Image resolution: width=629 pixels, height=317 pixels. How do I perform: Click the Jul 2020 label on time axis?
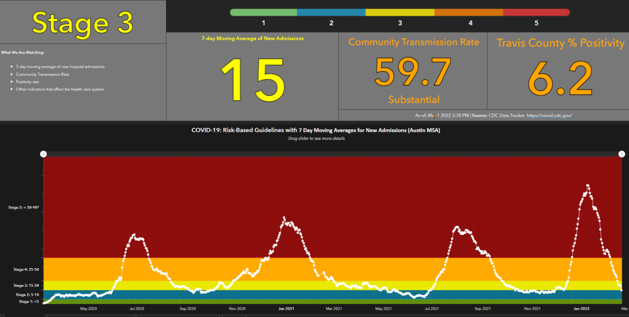pyautogui.click(x=137, y=309)
